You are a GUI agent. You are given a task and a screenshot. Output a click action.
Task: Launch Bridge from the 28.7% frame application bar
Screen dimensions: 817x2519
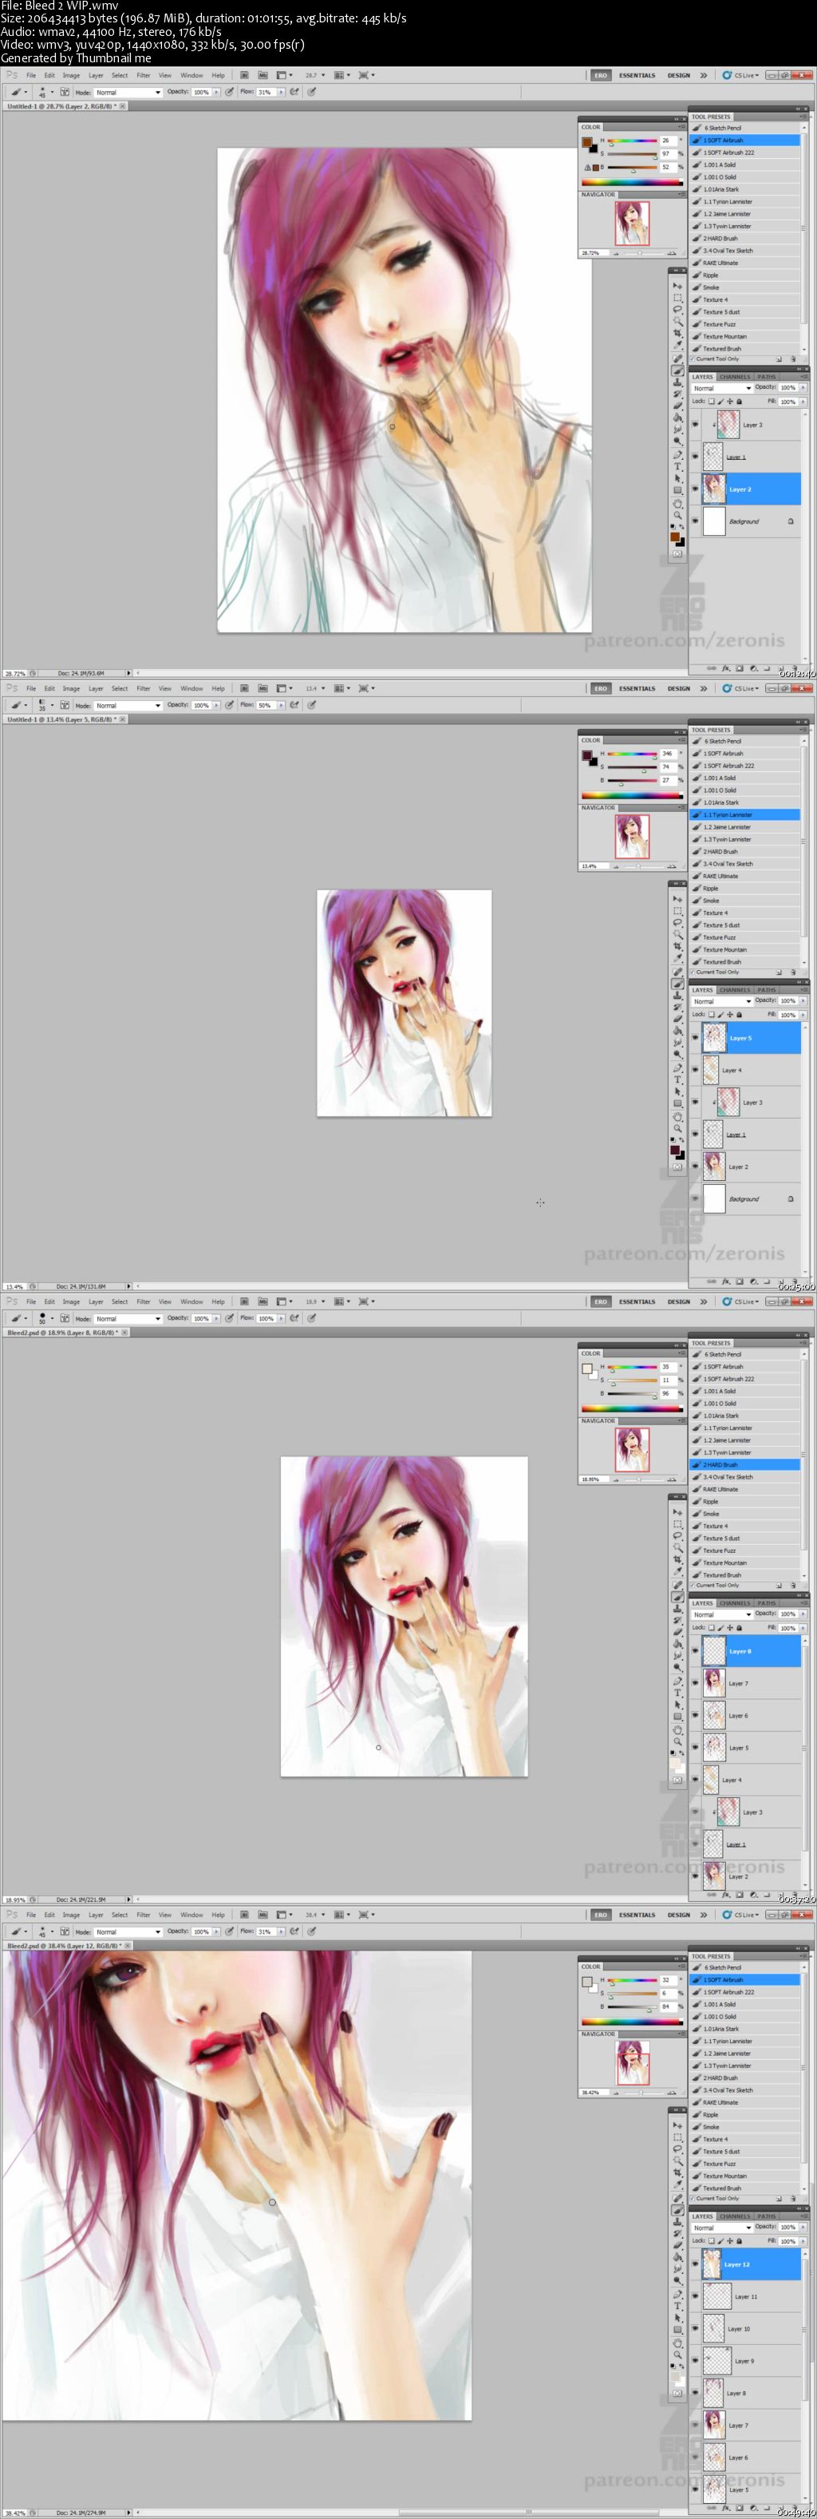point(244,75)
